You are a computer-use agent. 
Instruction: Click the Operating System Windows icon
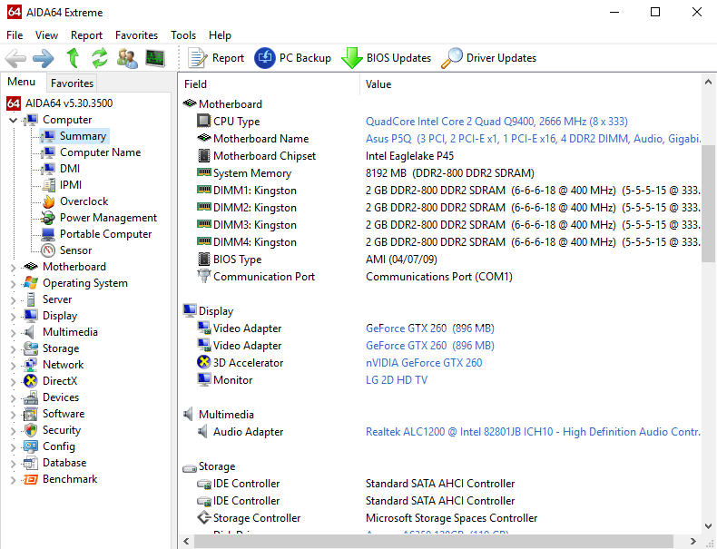31,283
